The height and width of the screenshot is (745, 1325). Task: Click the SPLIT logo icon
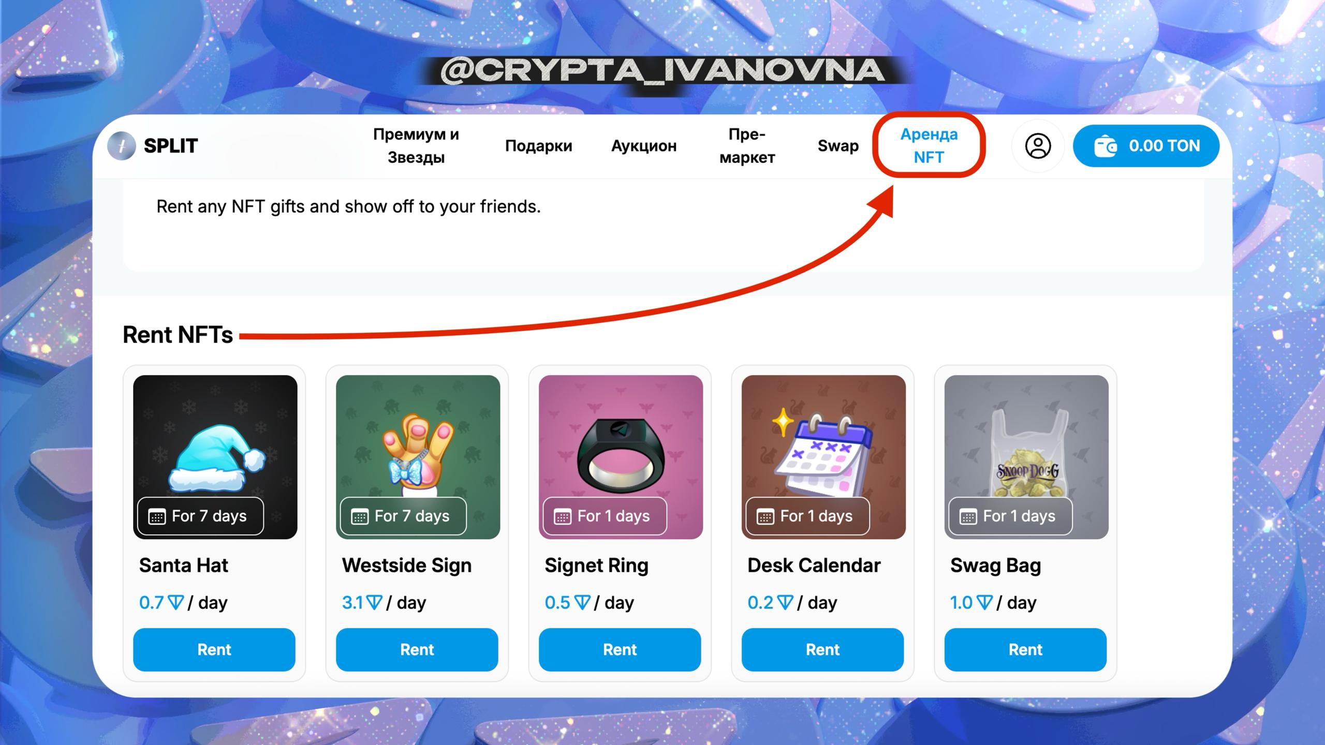click(x=122, y=146)
